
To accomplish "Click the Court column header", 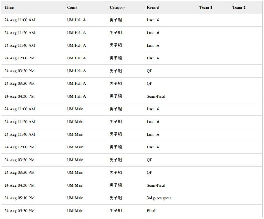I will [x=72, y=7].
